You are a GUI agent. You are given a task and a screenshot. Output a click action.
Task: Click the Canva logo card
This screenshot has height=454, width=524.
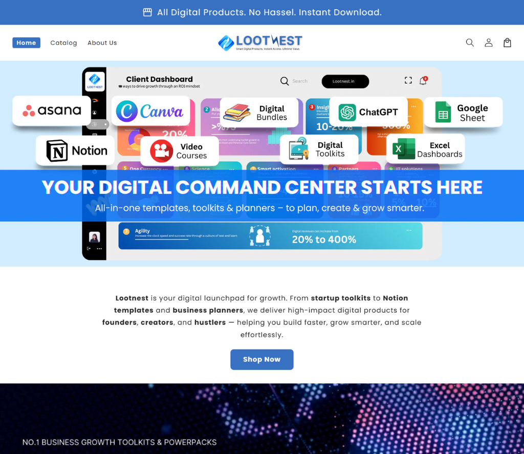[x=151, y=112]
